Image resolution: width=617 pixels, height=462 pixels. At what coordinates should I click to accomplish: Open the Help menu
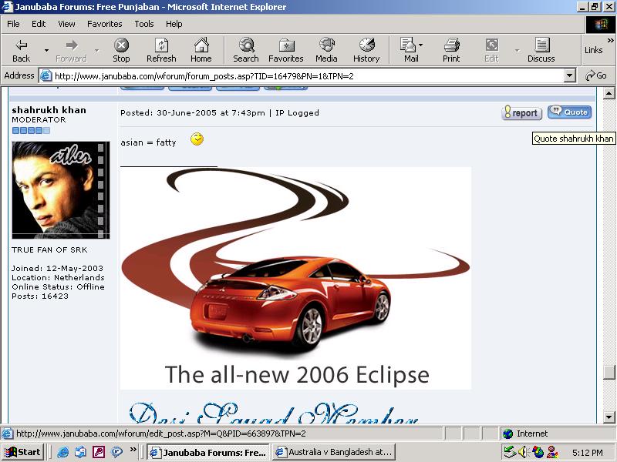(x=174, y=24)
